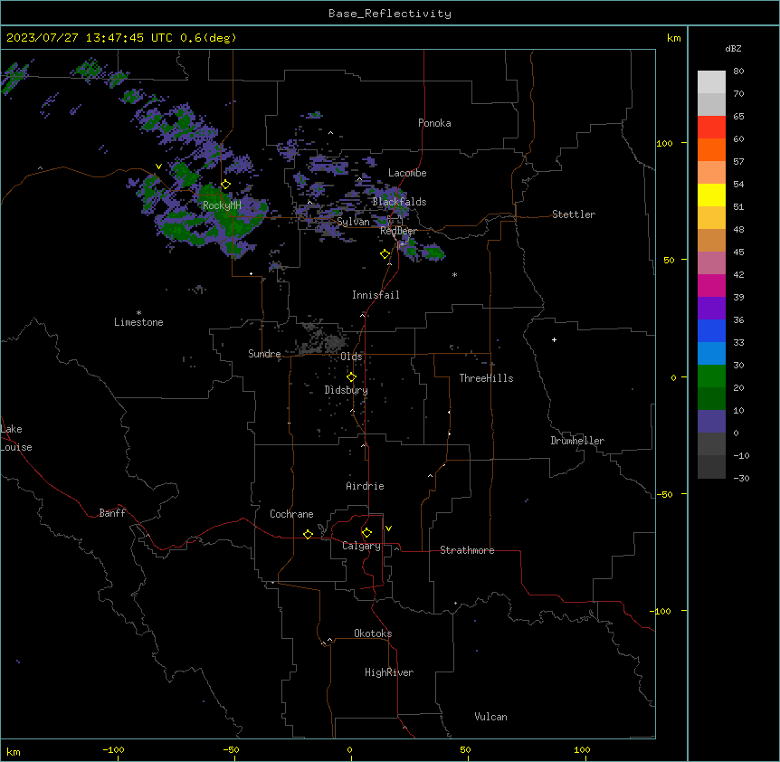Select the pink 42-45 dBZ legend swatch
The width and height of the screenshot is (780, 762).
click(x=711, y=263)
